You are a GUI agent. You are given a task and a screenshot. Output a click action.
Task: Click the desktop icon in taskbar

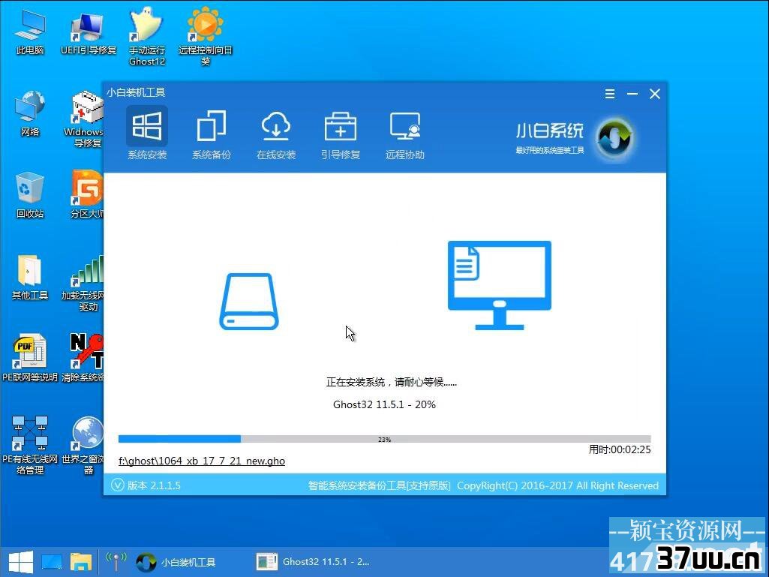[x=52, y=562]
